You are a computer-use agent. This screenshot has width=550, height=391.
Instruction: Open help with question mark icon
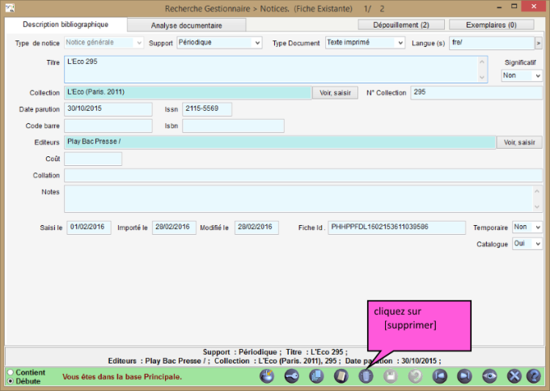point(534,376)
